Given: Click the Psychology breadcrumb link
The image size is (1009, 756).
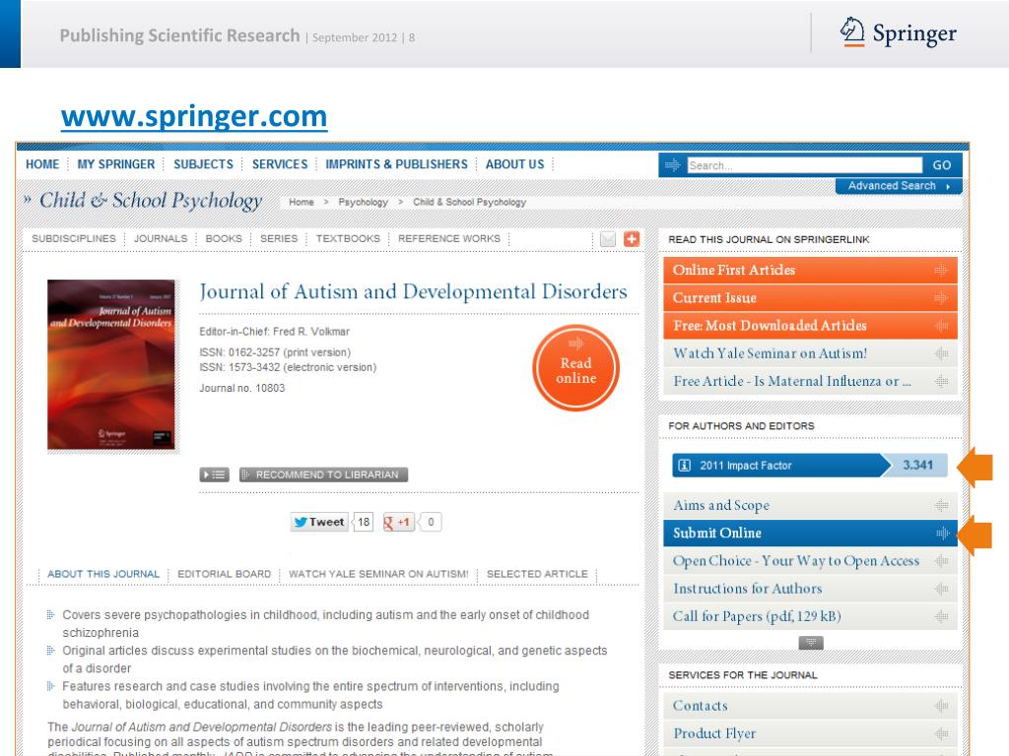Looking at the screenshot, I should click(364, 202).
